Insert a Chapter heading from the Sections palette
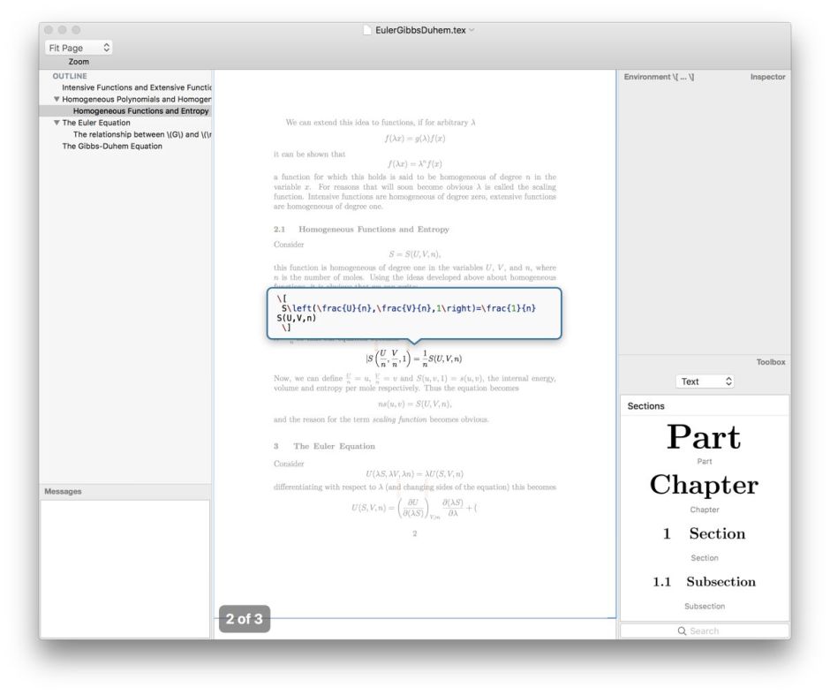Screen dimensions: 830x695 (x=704, y=485)
